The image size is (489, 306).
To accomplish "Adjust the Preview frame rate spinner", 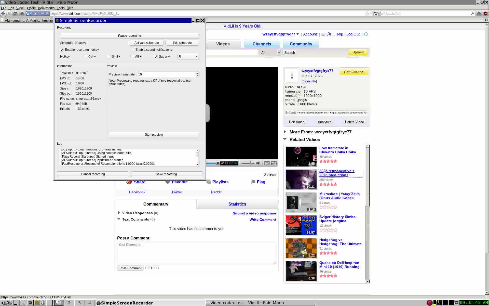I will 197,74.
